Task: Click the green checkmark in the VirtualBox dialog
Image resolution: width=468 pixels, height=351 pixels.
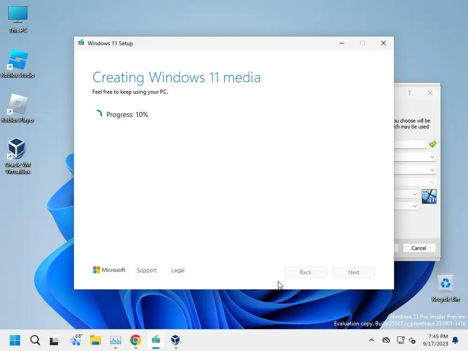Action: point(432,144)
